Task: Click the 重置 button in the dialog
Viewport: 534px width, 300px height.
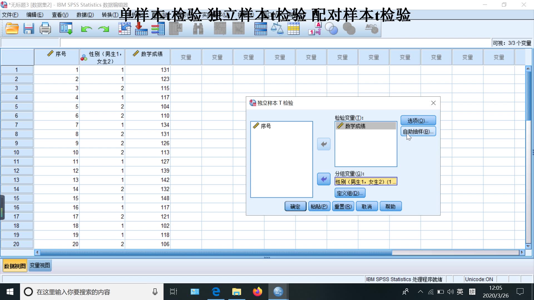Action: tap(343, 206)
